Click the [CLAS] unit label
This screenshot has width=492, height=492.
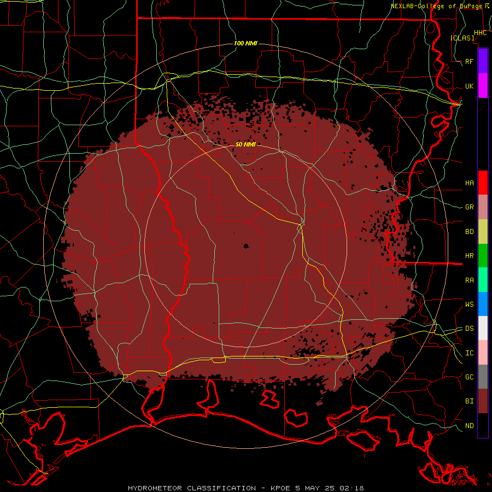[x=462, y=38]
